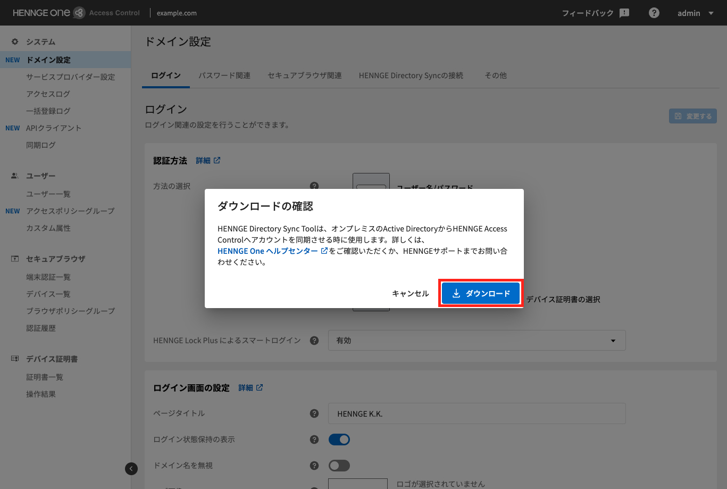Click the フィードバック text in header
The image size is (727, 489).
point(588,13)
